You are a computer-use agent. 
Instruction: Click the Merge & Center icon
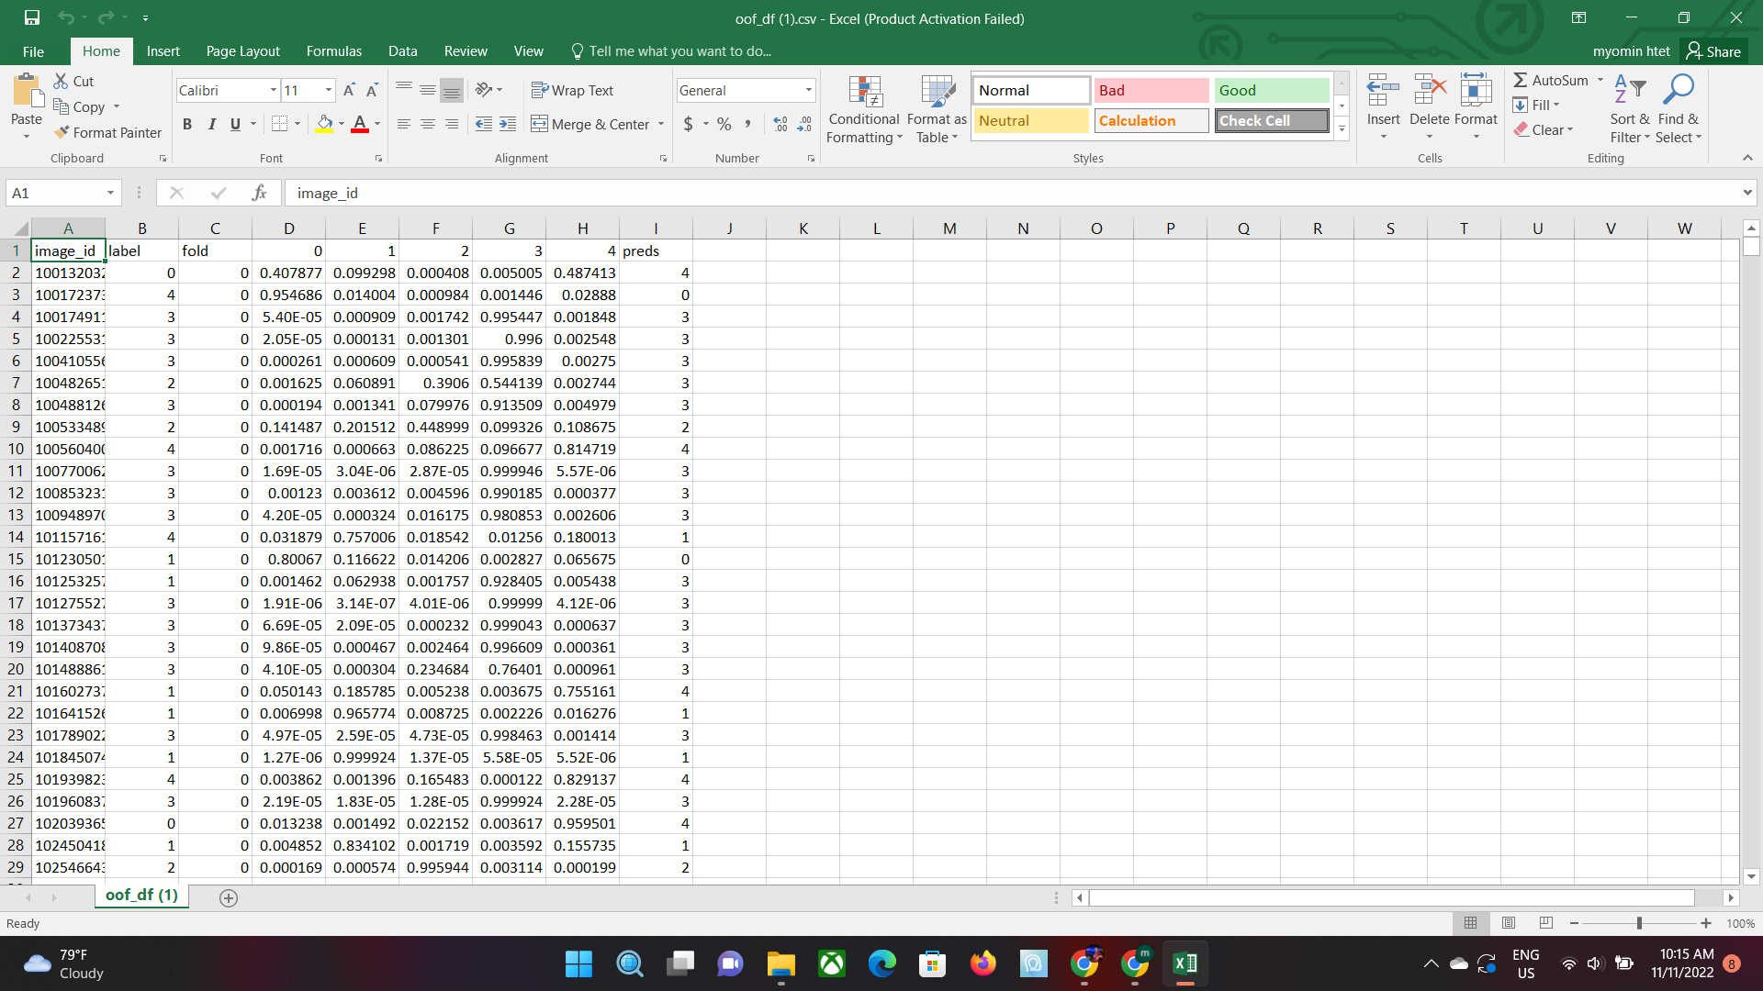pyautogui.click(x=540, y=124)
